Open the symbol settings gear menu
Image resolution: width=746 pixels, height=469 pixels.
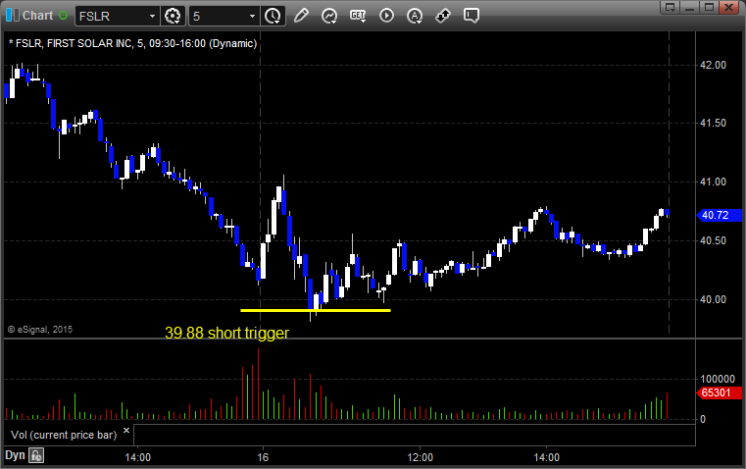tap(173, 16)
